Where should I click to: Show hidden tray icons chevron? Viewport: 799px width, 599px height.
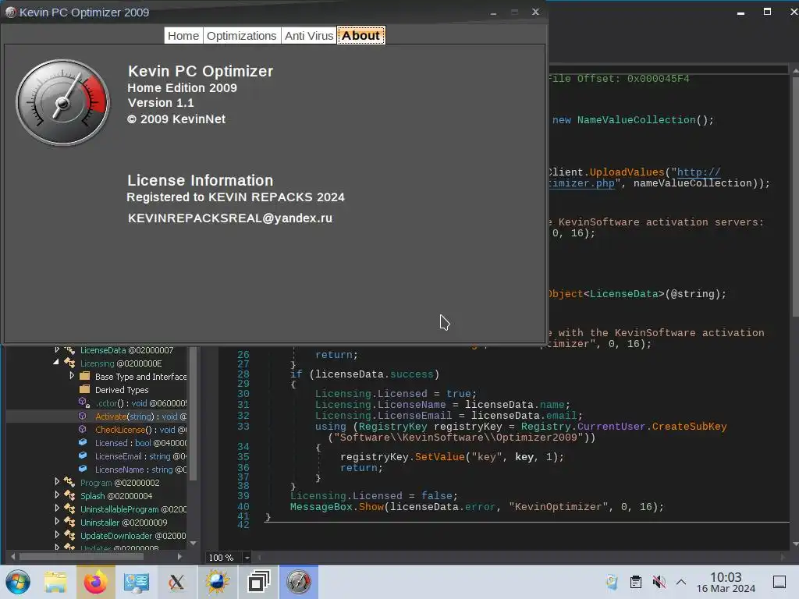(680, 582)
